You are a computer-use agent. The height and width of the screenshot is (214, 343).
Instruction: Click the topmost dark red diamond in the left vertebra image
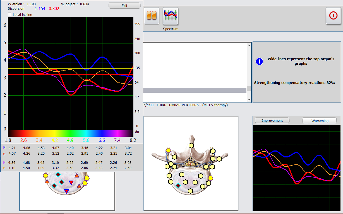(58, 175)
